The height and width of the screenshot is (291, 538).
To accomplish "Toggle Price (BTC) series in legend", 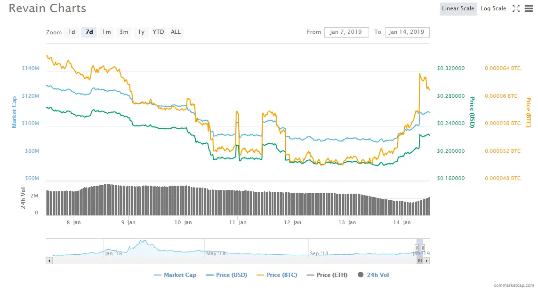I will point(277,275).
